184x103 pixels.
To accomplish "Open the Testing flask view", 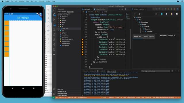I will click(54, 39).
